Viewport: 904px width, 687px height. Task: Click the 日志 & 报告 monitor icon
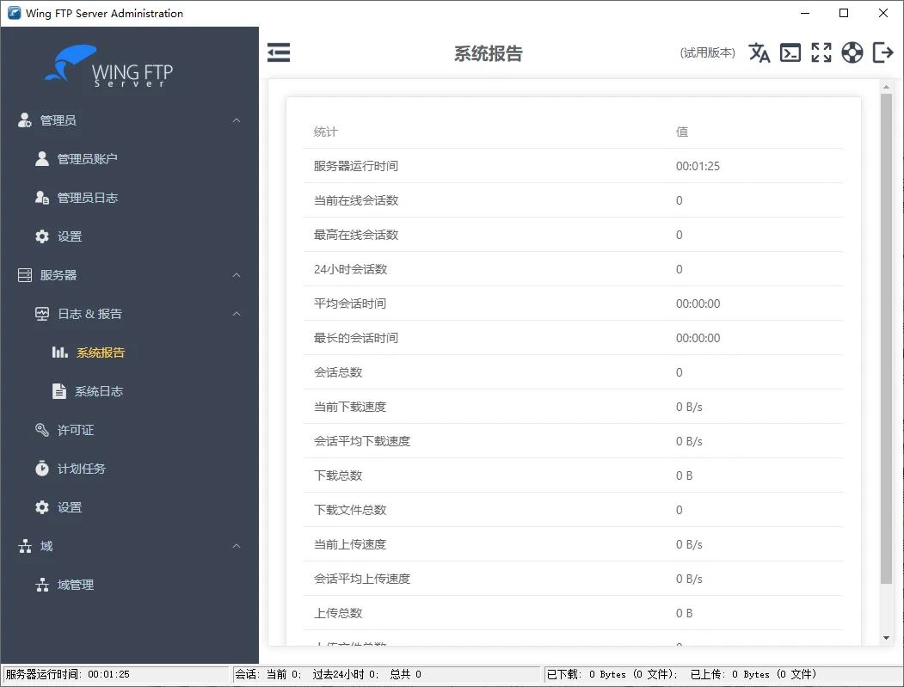(x=41, y=314)
